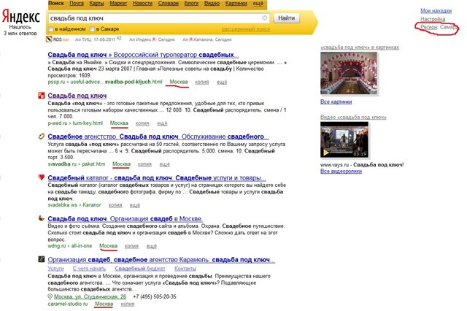Expand 'ещё' for svadebka.ws result
The image size is (467, 311).
tap(134, 205)
